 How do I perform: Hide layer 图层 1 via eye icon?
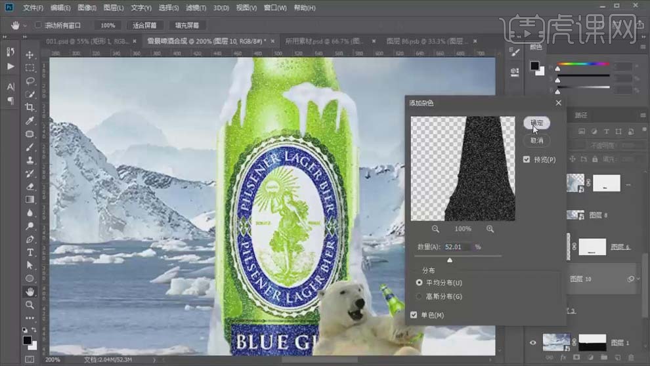(x=532, y=342)
